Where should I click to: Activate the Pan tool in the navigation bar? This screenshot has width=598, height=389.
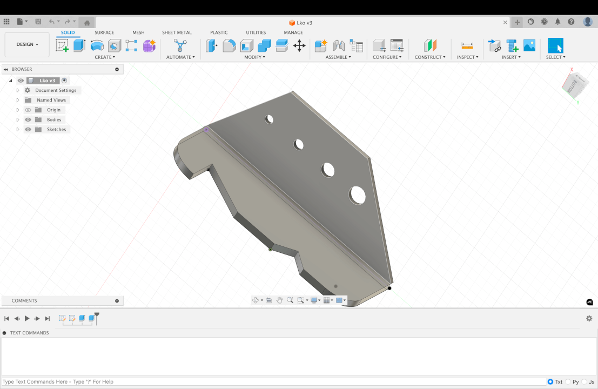pyautogui.click(x=279, y=300)
